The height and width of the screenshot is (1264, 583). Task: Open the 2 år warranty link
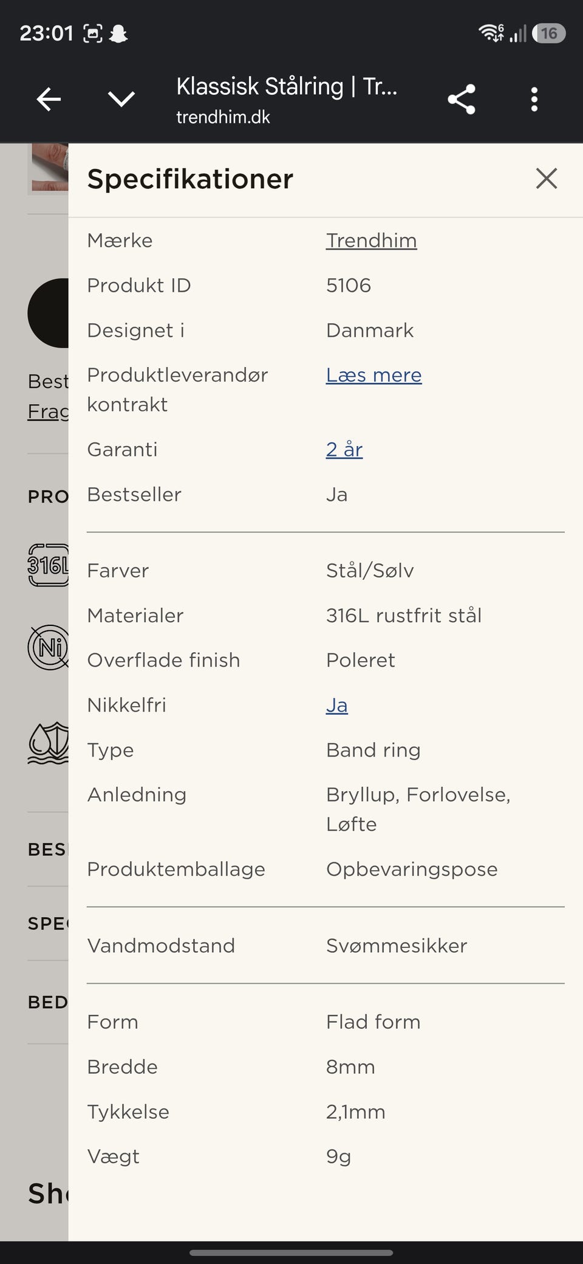(x=344, y=450)
